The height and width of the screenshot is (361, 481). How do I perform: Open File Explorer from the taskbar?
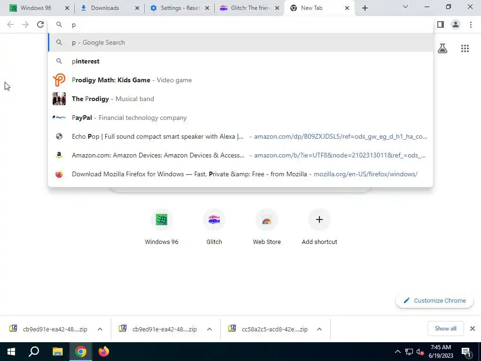click(x=57, y=352)
